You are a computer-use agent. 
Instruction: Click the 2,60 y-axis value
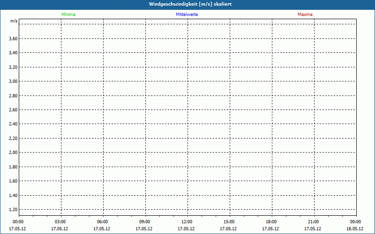[13, 110]
